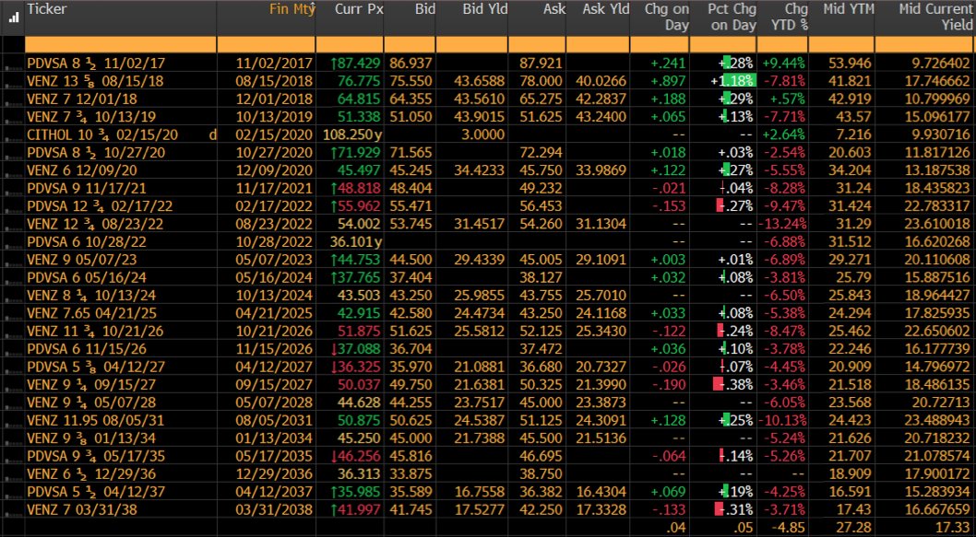
Task: Select the PDVSA 6 05/16/24 ticker
Action: tap(87, 277)
